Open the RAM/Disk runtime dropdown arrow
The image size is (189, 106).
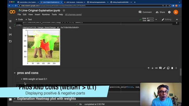click(156, 19)
